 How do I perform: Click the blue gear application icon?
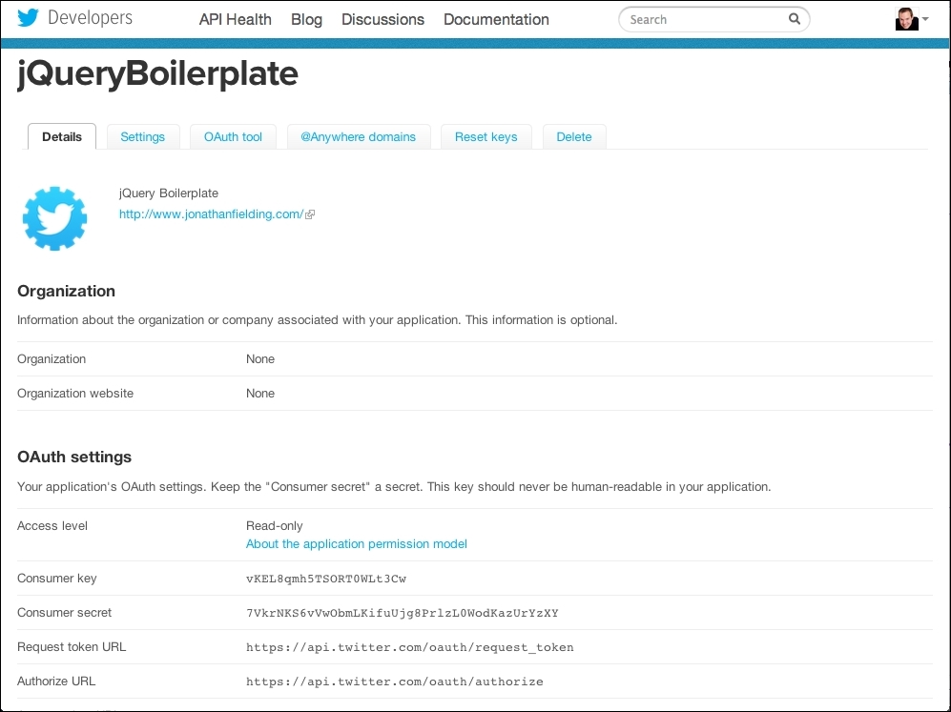click(x=54, y=218)
